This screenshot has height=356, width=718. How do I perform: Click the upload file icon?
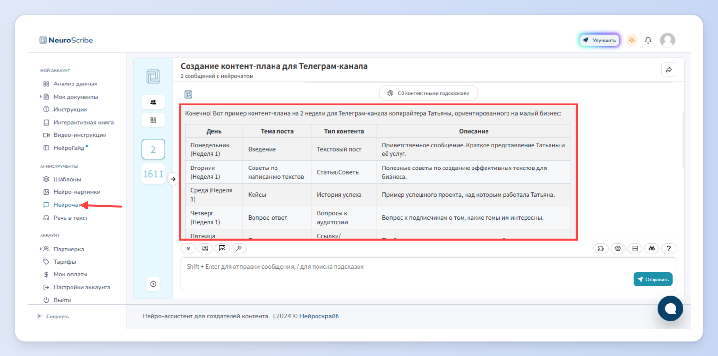(x=205, y=248)
